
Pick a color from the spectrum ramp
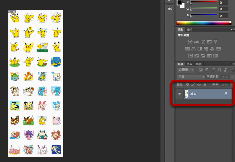tap(203, 23)
